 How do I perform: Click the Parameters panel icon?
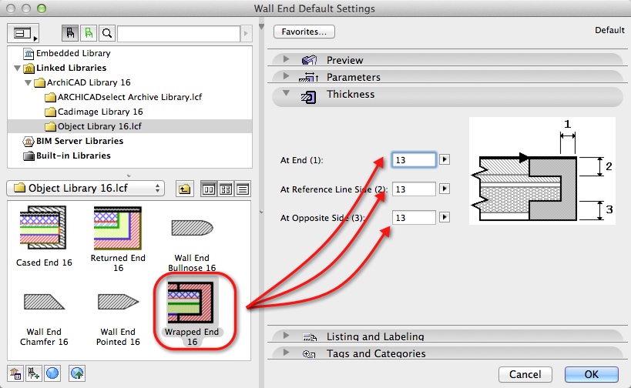coord(309,77)
